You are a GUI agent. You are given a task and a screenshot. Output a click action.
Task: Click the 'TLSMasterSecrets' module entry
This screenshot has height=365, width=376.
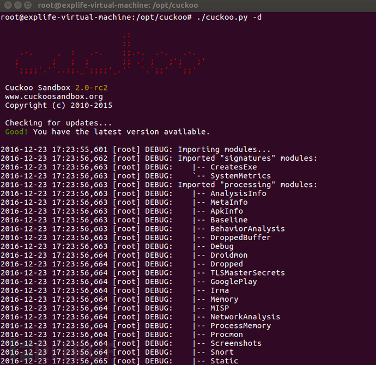click(x=247, y=273)
